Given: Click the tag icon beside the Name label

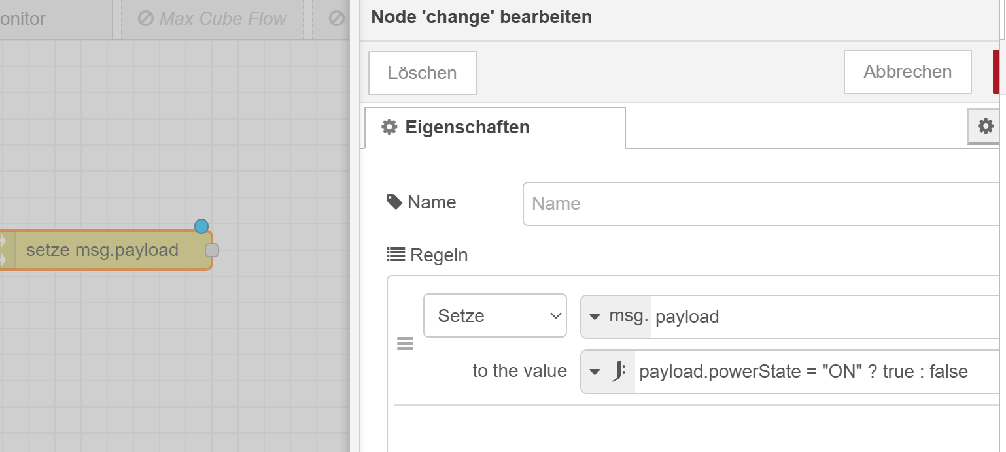Looking at the screenshot, I should 394,202.
